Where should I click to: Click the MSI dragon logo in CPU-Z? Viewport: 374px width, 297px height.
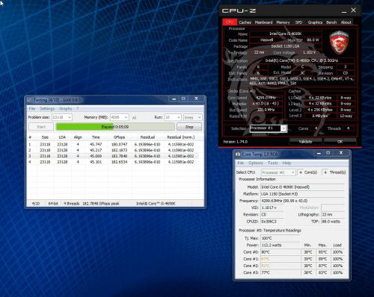(x=339, y=43)
